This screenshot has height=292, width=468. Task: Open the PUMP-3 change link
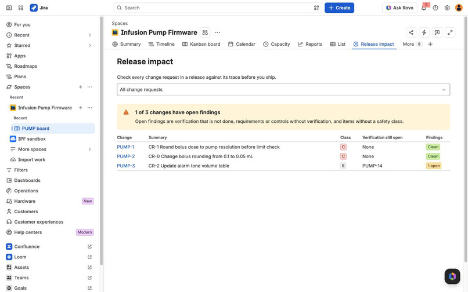point(125,166)
